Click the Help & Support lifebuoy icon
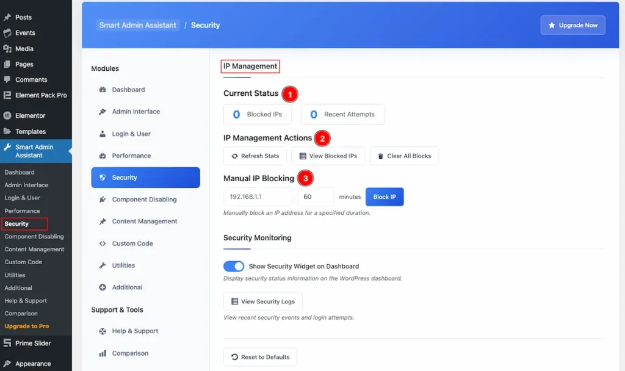 coord(103,331)
